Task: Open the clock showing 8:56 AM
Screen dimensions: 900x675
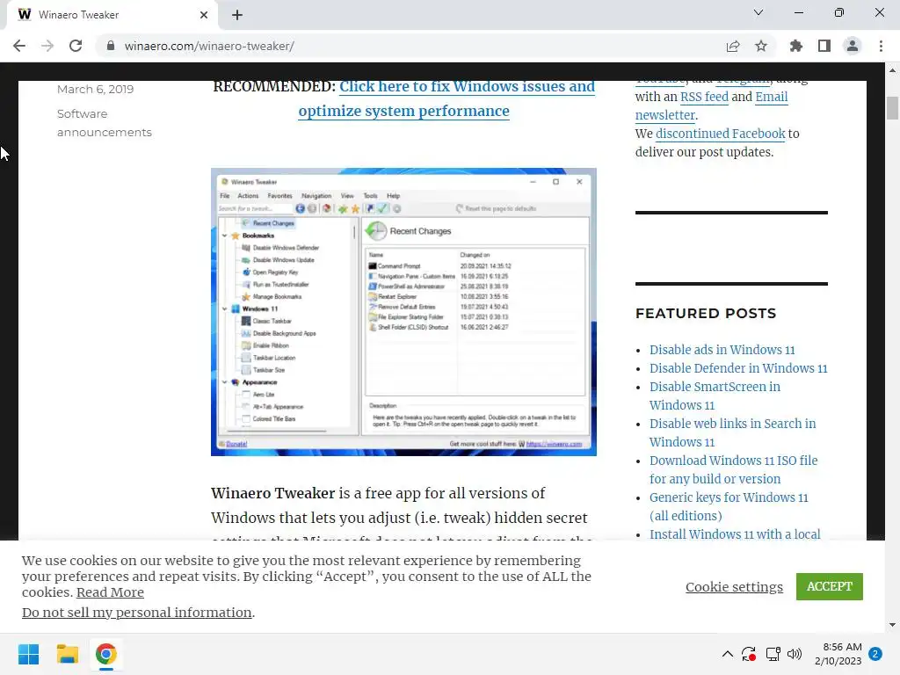Action: pyautogui.click(x=838, y=654)
